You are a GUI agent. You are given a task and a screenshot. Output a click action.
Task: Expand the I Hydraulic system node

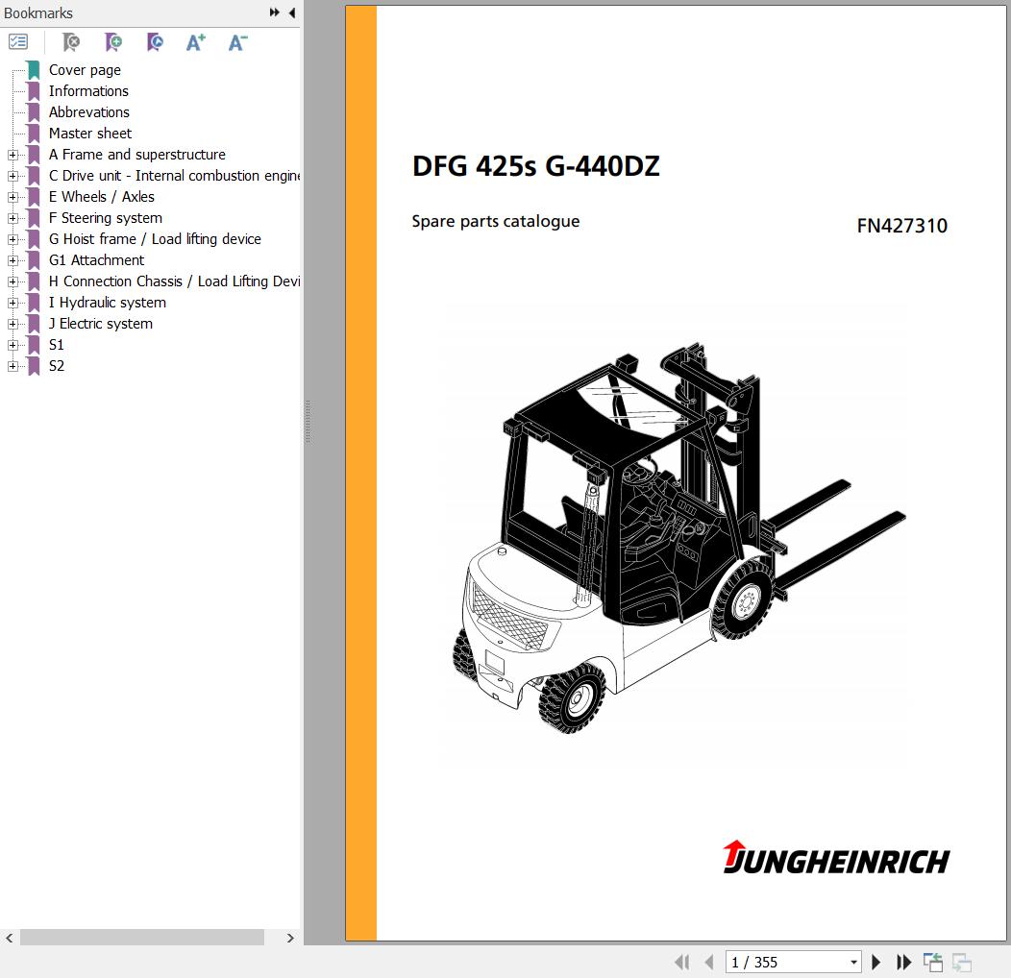pyautogui.click(x=12, y=303)
